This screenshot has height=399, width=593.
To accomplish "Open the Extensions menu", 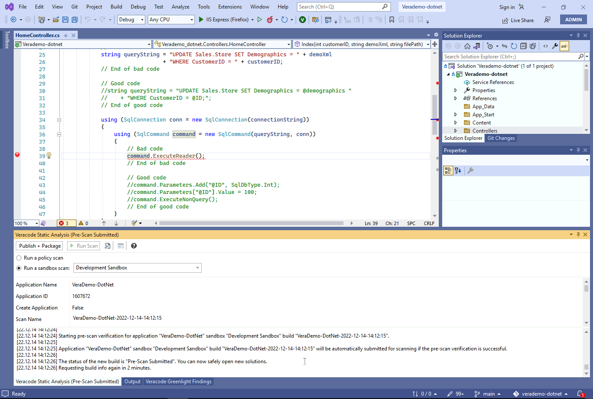I will 230,7.
